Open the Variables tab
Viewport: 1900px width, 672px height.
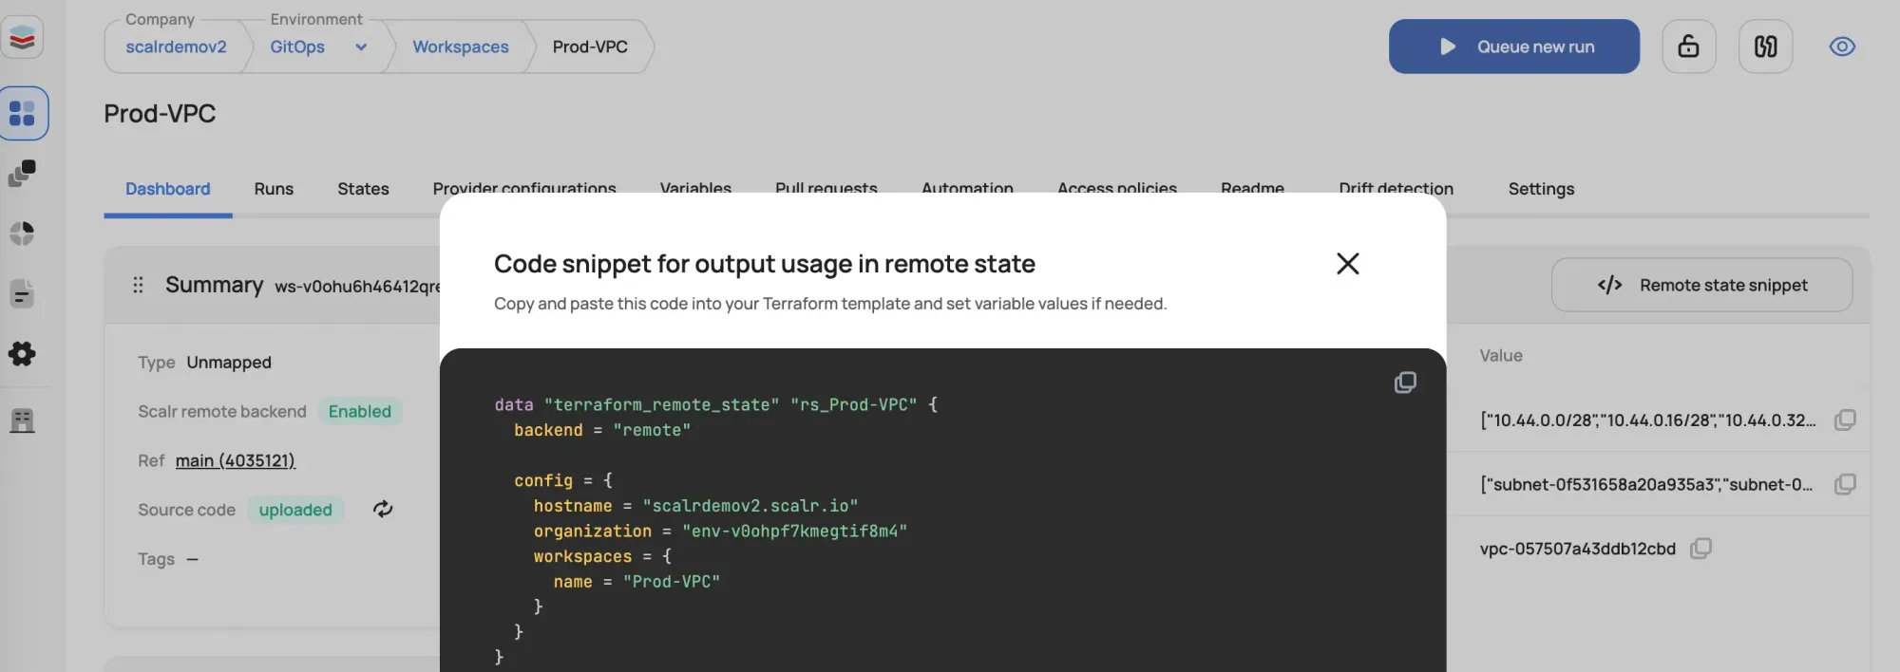point(695,187)
